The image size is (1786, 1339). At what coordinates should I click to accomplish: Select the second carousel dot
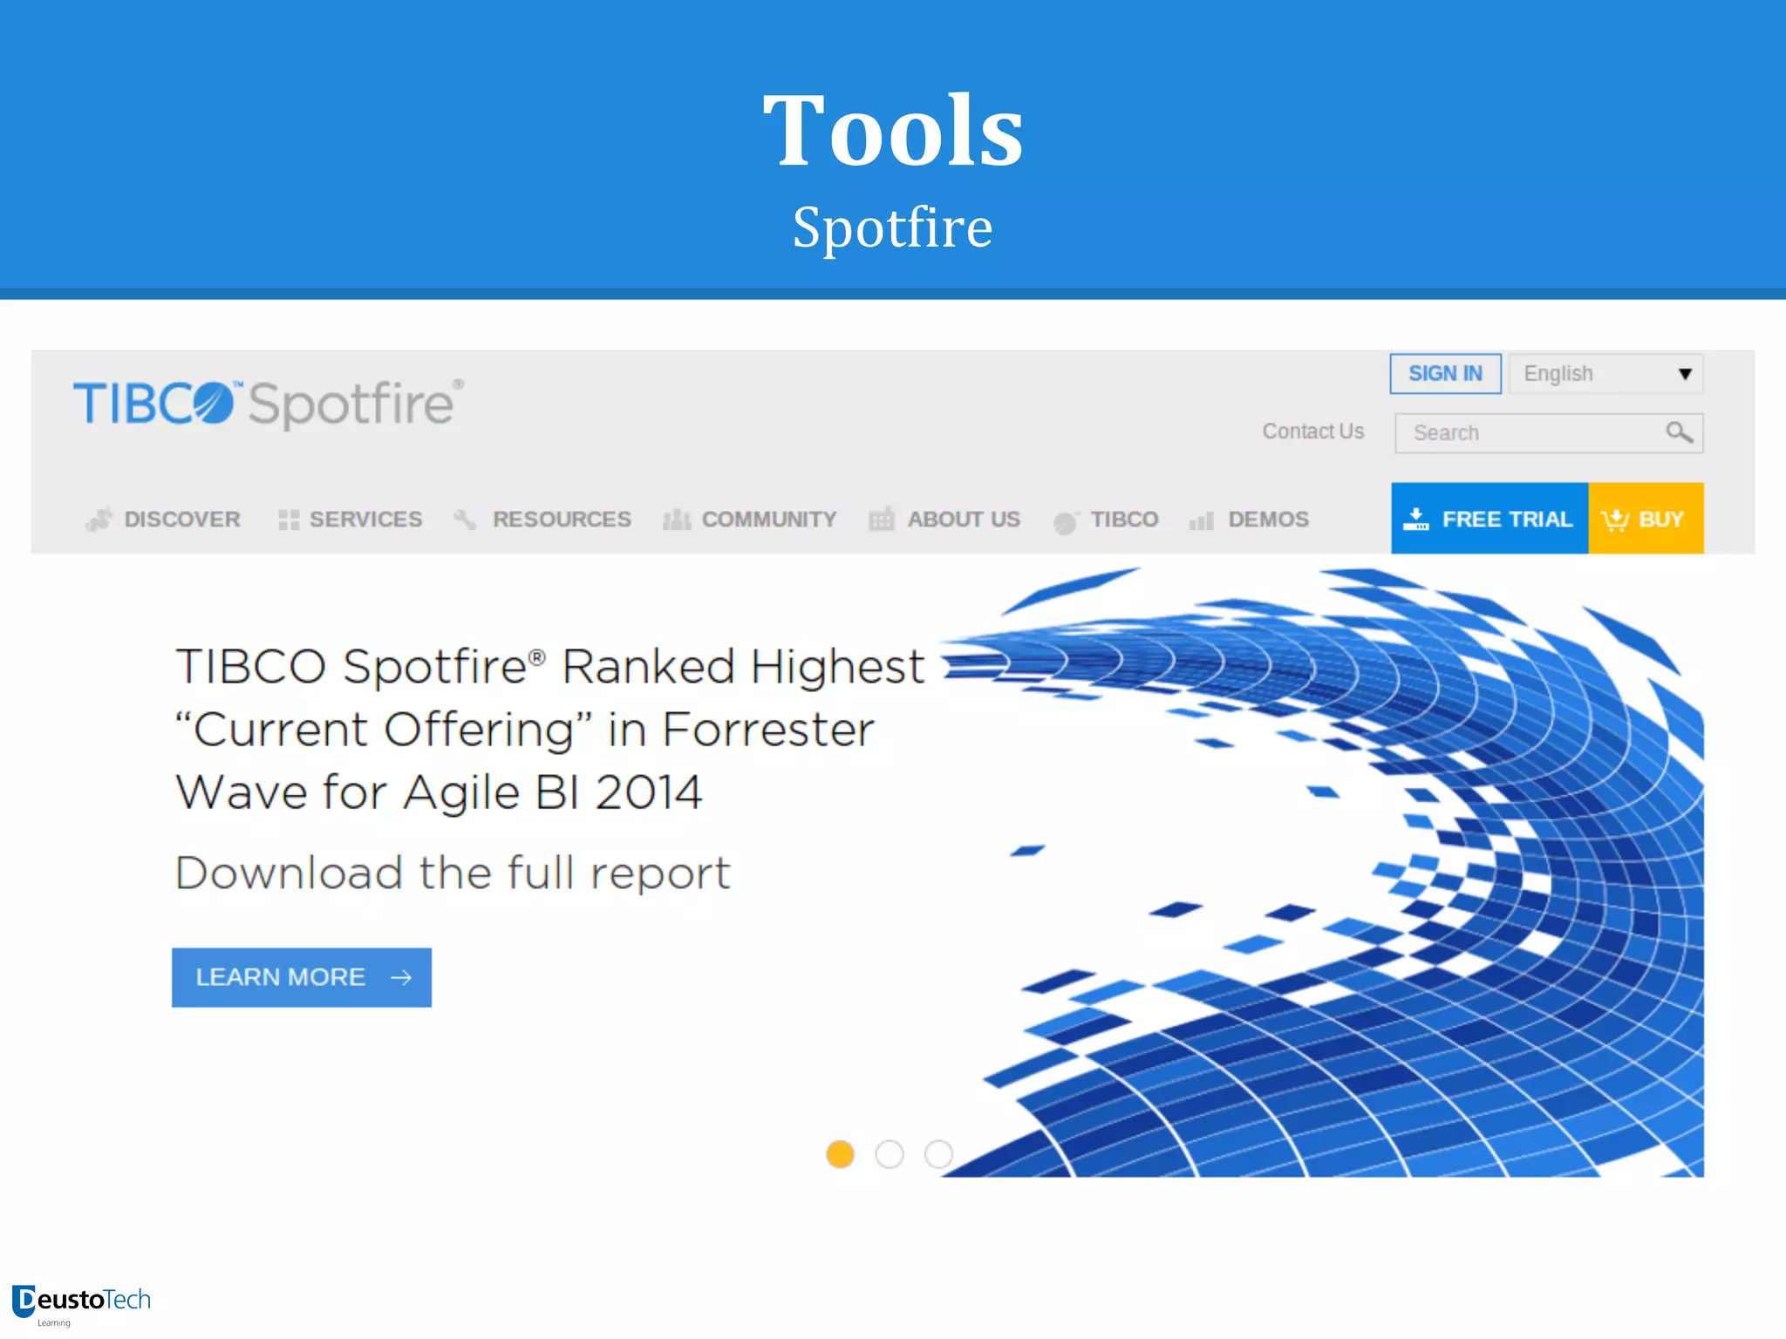[x=890, y=1154]
